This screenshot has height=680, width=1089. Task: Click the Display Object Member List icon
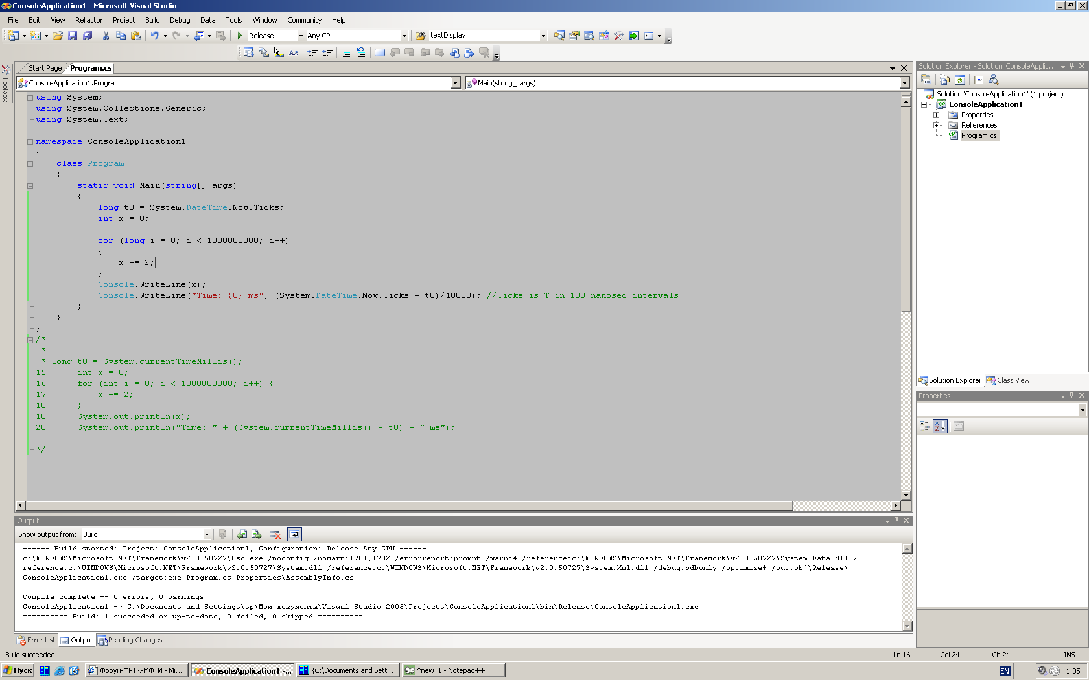point(248,52)
